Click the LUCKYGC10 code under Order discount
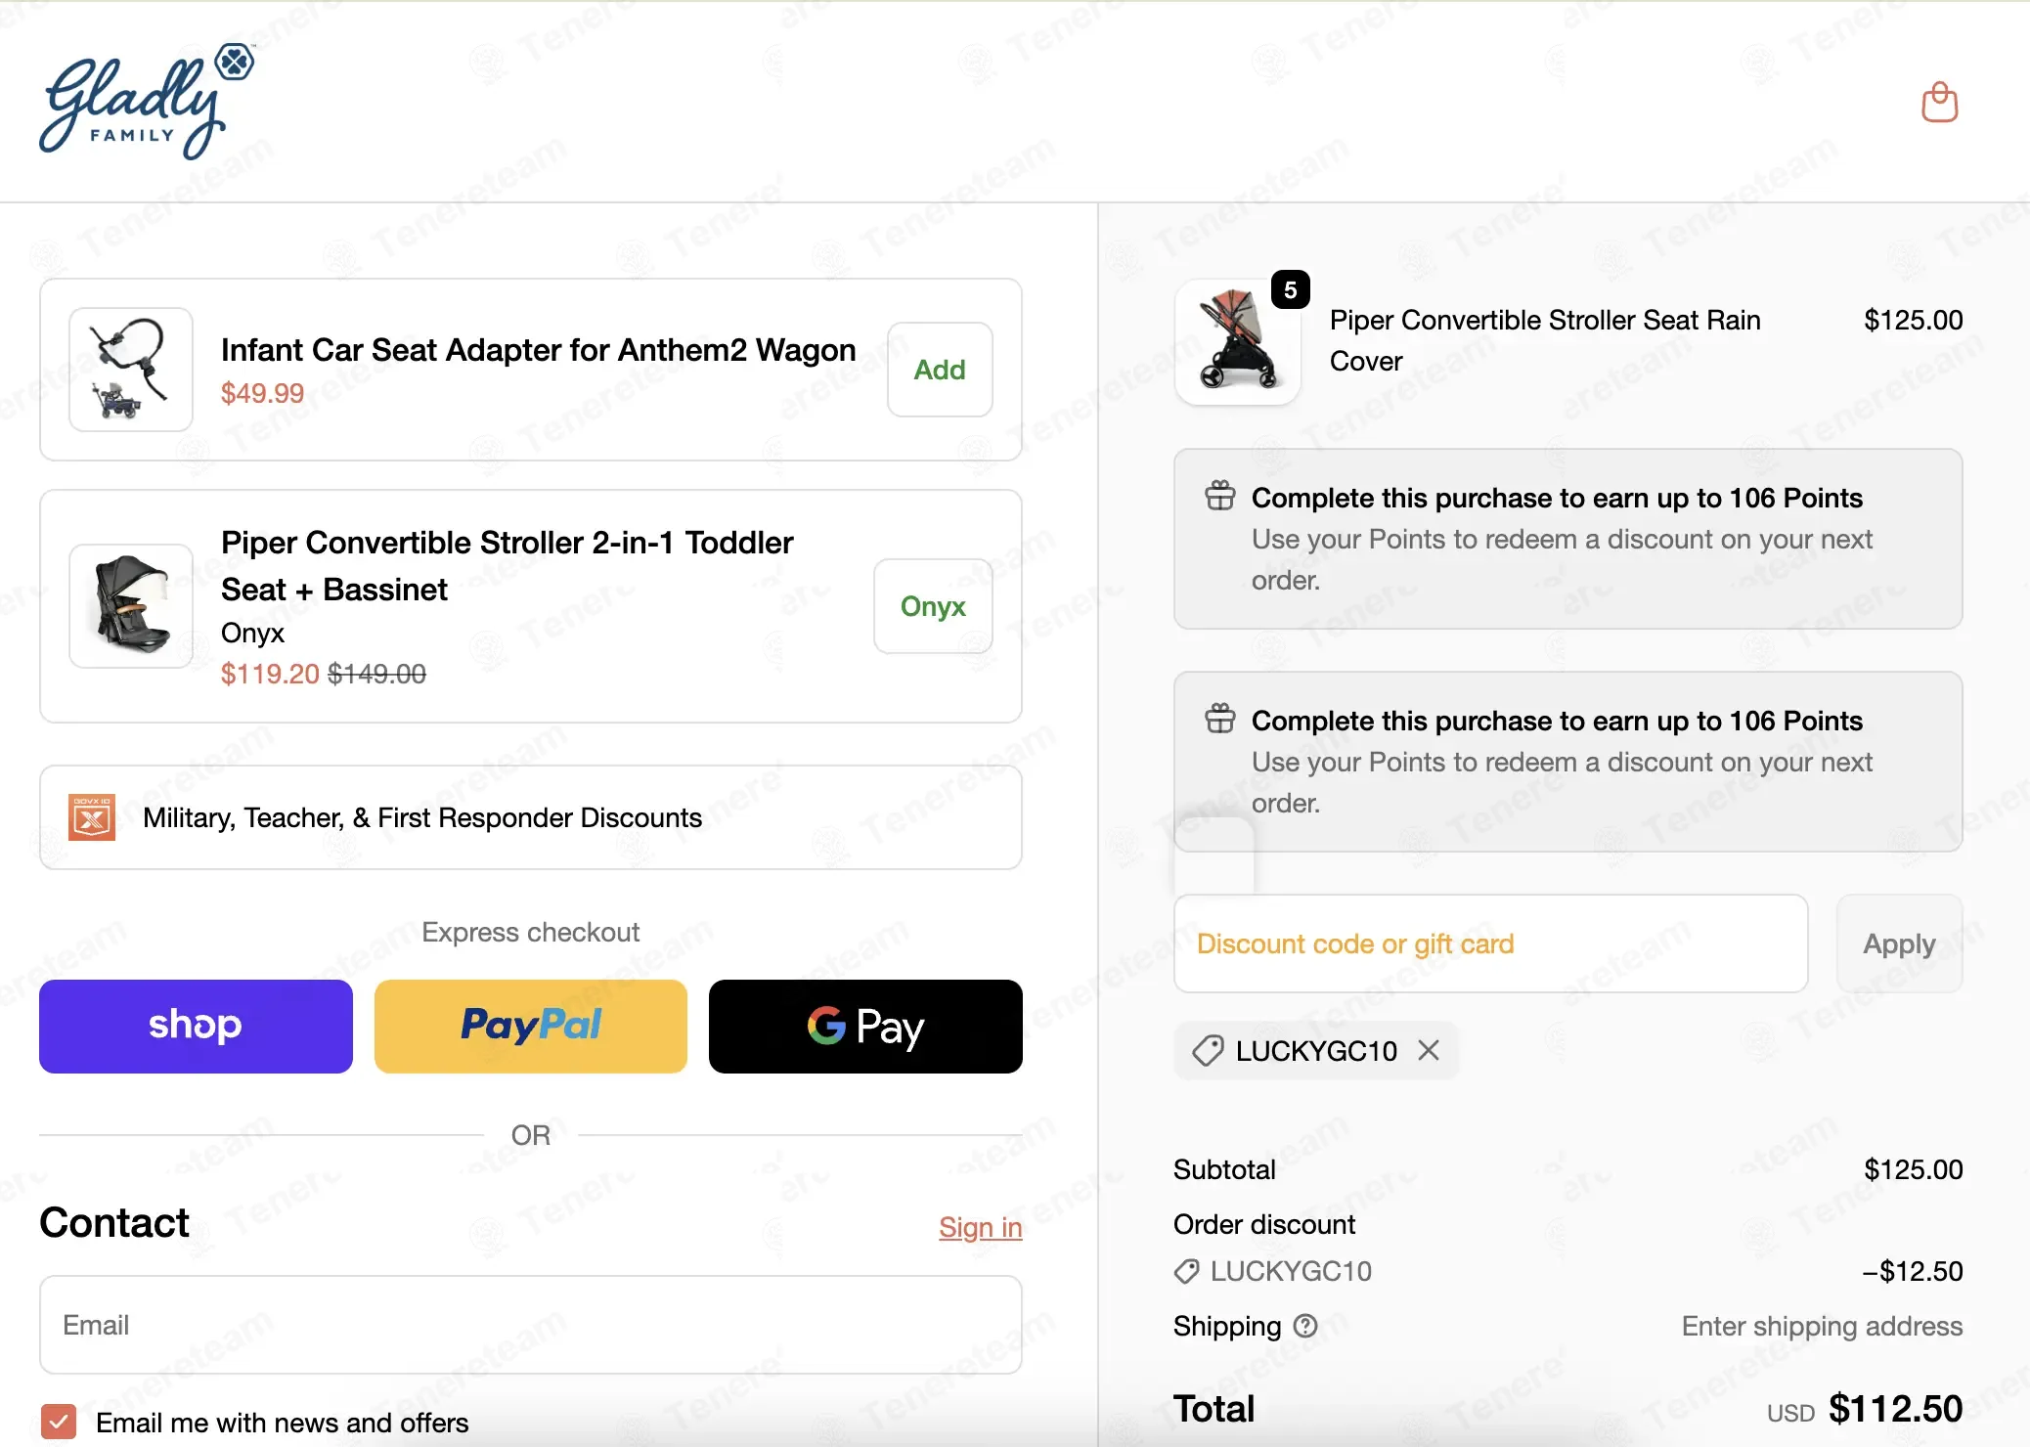The image size is (2030, 1447). [1291, 1271]
